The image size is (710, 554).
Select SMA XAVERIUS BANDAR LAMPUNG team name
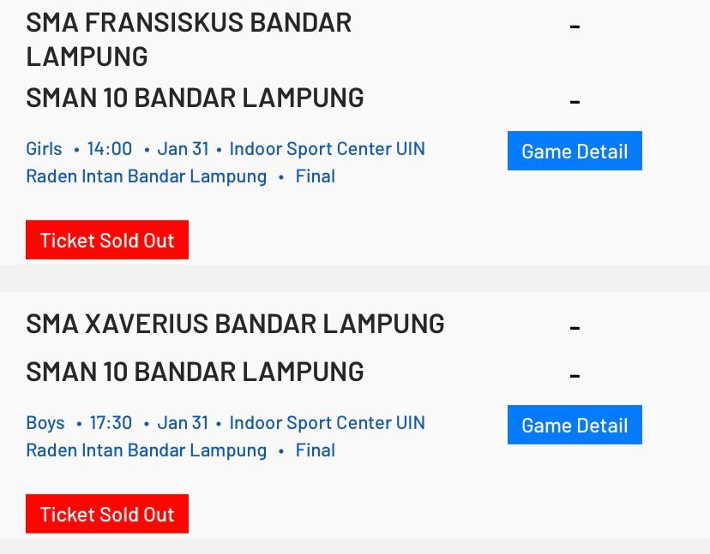coord(235,323)
